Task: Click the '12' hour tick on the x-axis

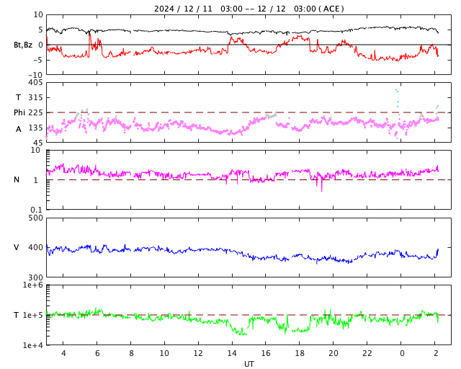Action: pyautogui.click(x=198, y=353)
